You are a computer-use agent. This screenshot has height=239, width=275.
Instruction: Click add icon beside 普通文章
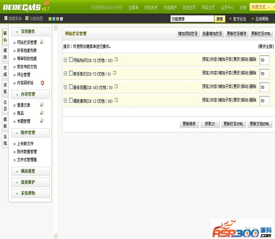point(42,105)
